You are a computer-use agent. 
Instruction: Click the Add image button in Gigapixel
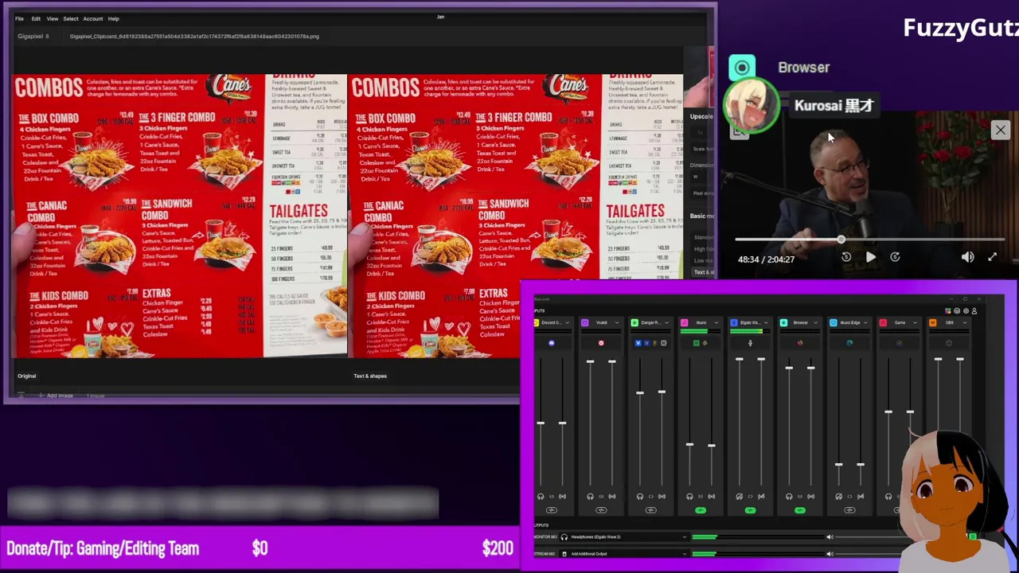point(56,396)
